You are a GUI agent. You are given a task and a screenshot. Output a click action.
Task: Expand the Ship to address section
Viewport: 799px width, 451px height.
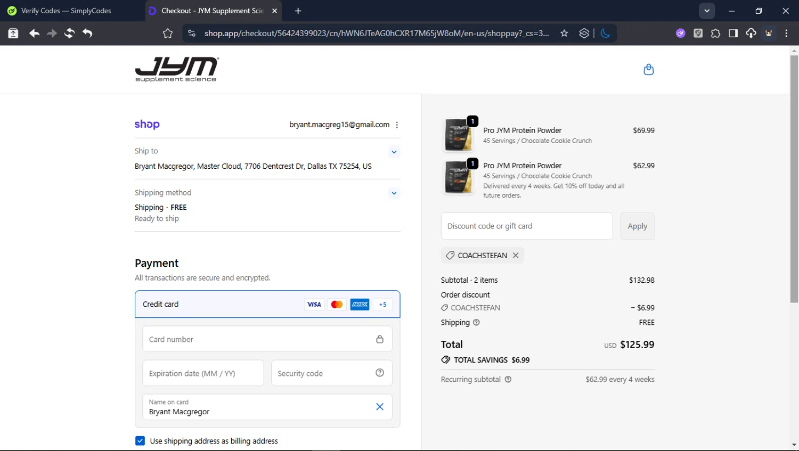(x=394, y=152)
